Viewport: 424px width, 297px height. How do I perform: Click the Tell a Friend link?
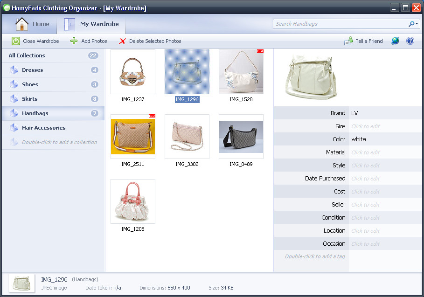[364, 41]
